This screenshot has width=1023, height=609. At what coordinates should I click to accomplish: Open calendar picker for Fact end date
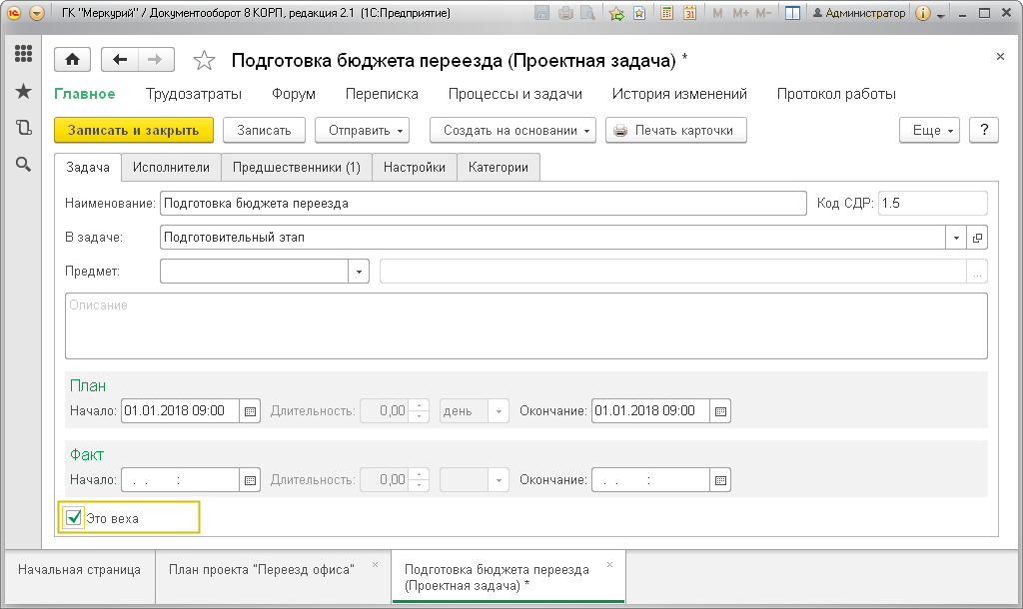(720, 480)
